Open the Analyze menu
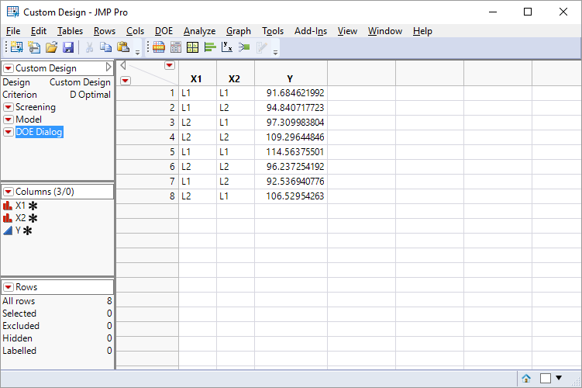Viewport: 582px width, 388px height. coord(199,31)
